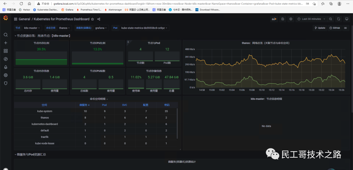Click the Add panel icon
Image resolution: width=353 pixels, height=170 pixels.
(x=274, y=19)
